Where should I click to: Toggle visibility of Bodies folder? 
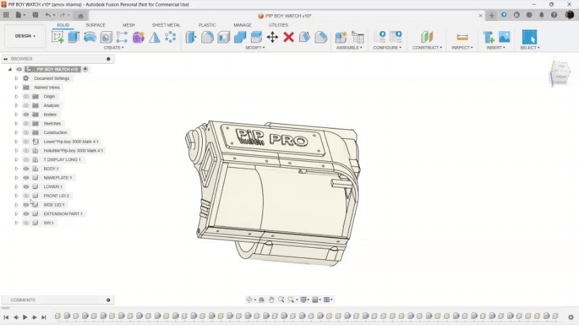tap(26, 114)
